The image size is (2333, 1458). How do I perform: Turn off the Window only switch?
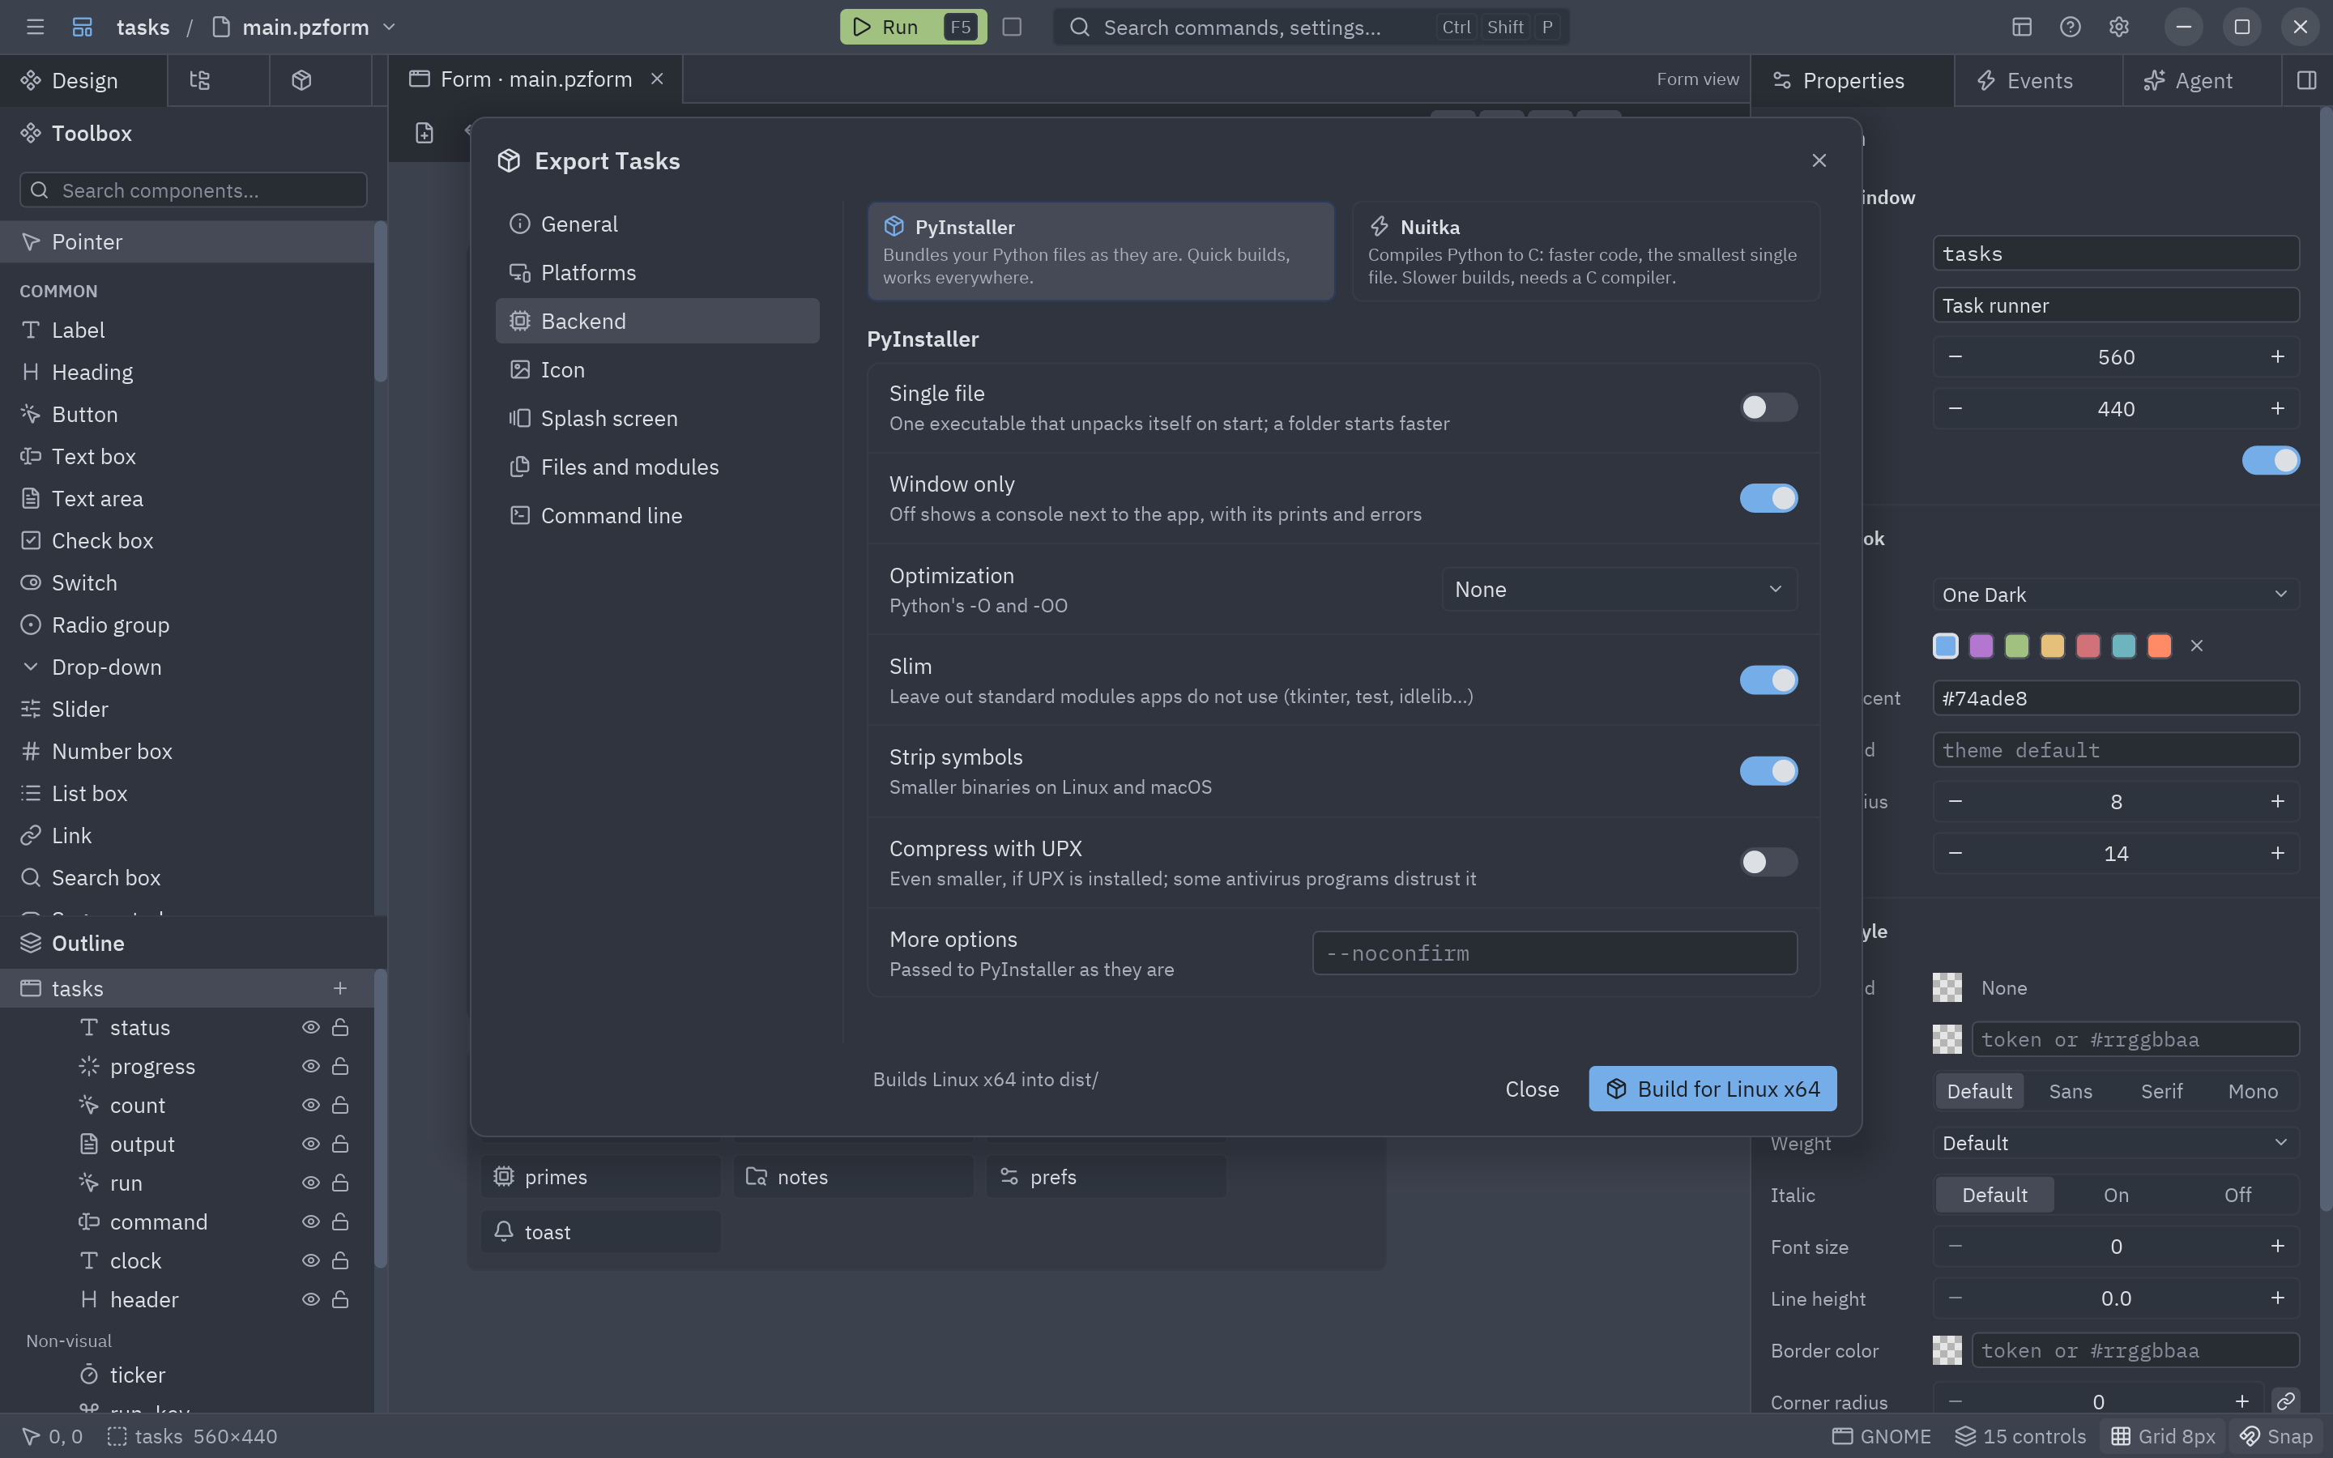[1768, 498]
